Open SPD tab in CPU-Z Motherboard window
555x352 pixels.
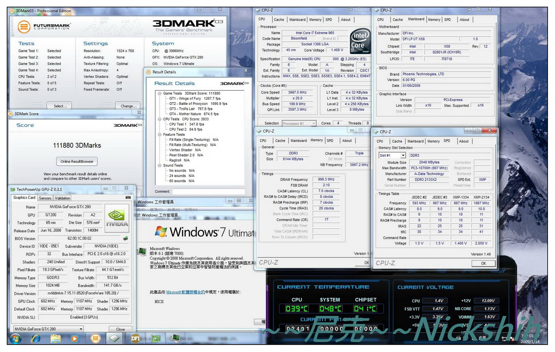point(447,20)
